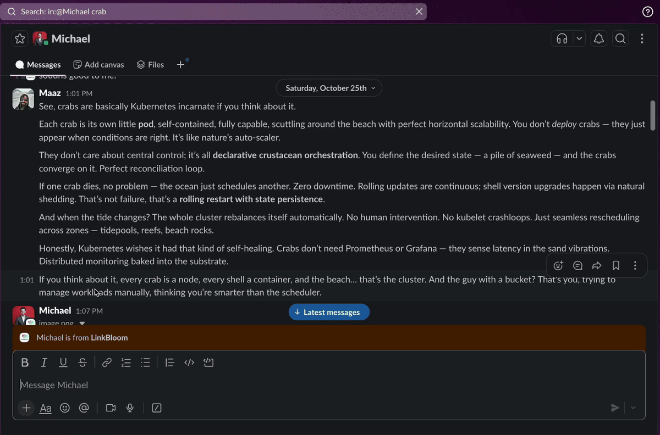Insert a link in the message
Viewport: 660px width, 435px height.
[x=107, y=362]
